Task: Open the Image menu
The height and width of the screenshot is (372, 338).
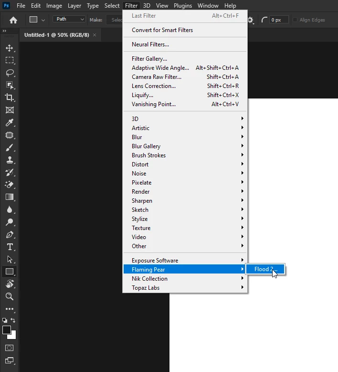Action: (x=54, y=5)
